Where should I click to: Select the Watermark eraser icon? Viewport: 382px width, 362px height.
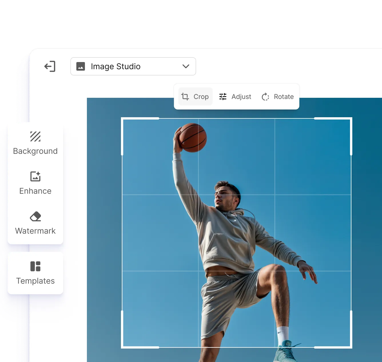35,216
